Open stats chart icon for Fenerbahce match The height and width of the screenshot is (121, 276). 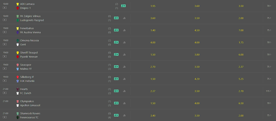(x=124, y=30)
